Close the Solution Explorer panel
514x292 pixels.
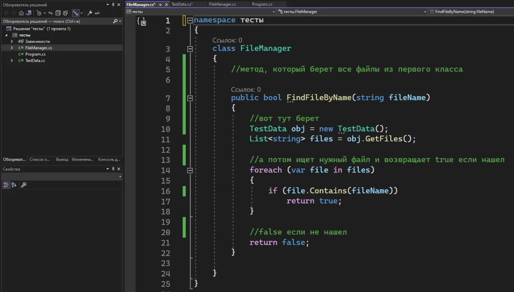click(x=119, y=5)
